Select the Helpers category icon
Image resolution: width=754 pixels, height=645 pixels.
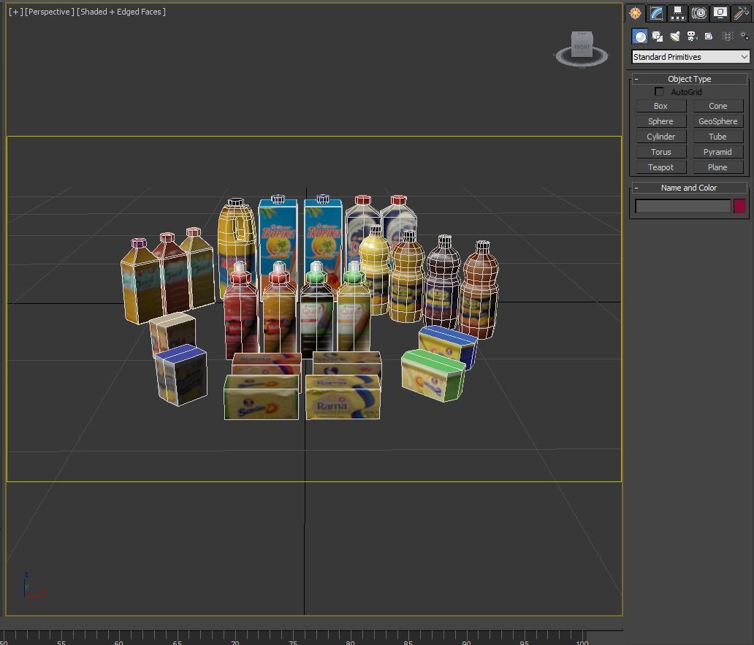pos(709,37)
